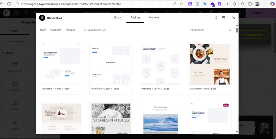Open the Copilot icon in browser
The height and width of the screenshot is (139, 276).
(272, 4)
